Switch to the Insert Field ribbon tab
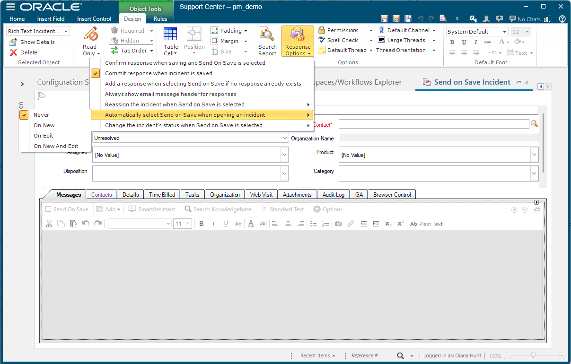Viewport: 571px width, 364px height. [x=51, y=19]
